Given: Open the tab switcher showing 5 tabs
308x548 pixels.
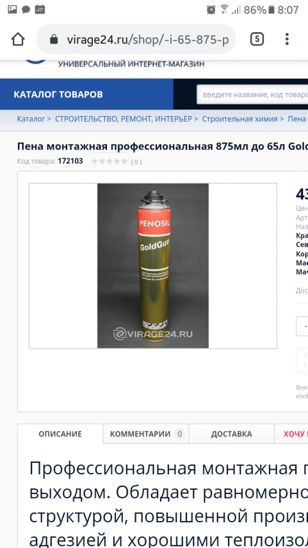Looking at the screenshot, I should [257, 39].
